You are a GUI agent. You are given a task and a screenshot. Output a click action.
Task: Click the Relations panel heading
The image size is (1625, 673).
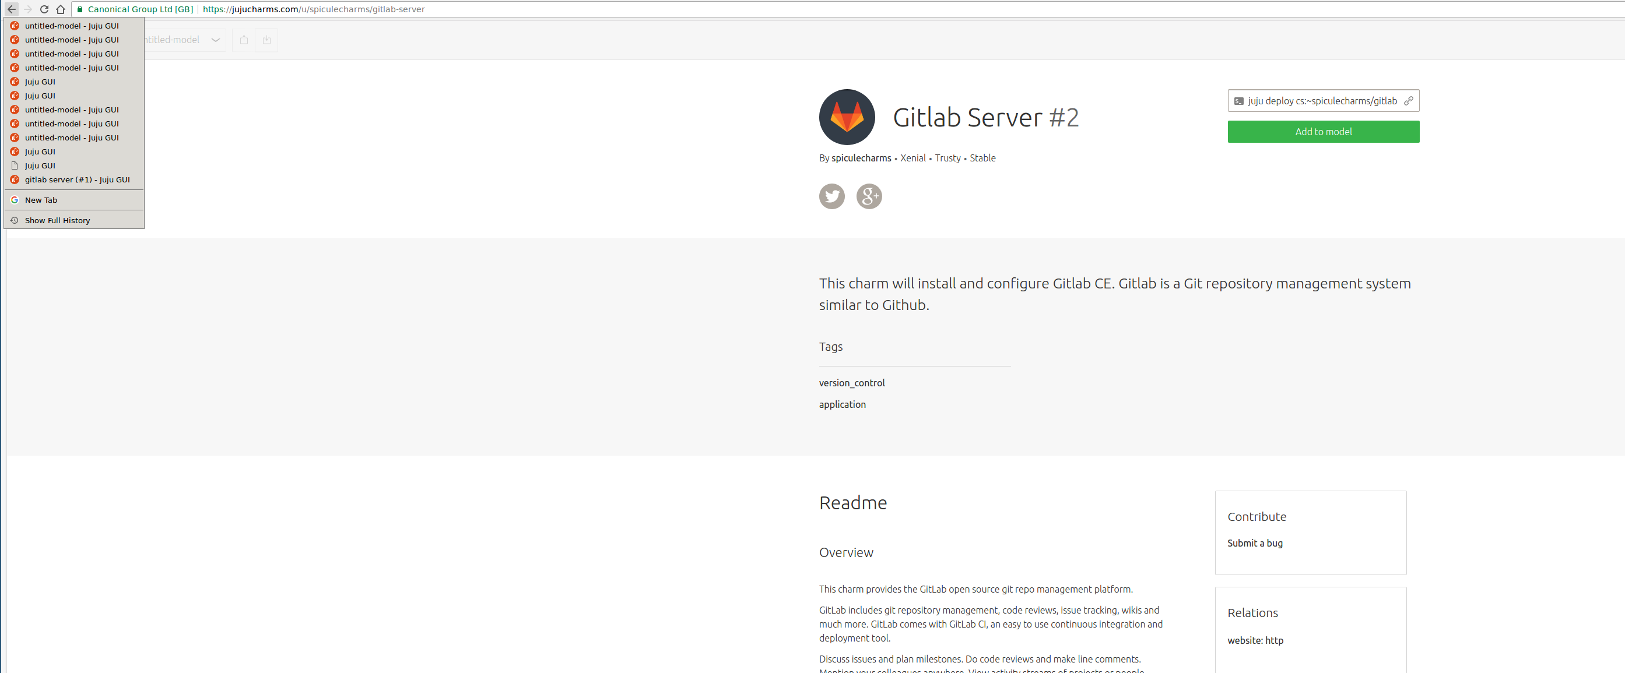click(x=1252, y=613)
